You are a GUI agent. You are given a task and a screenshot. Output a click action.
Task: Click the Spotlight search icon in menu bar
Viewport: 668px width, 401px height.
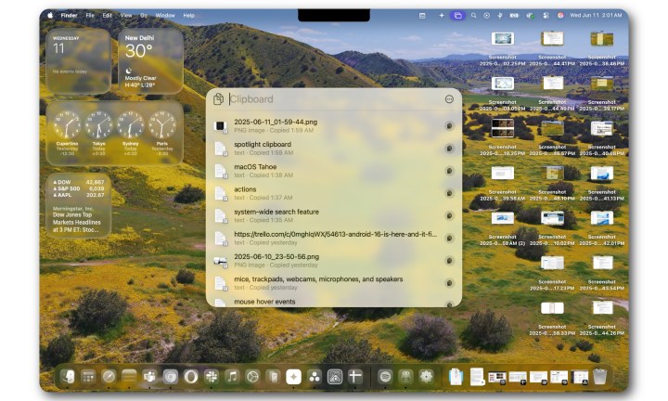pos(473,16)
